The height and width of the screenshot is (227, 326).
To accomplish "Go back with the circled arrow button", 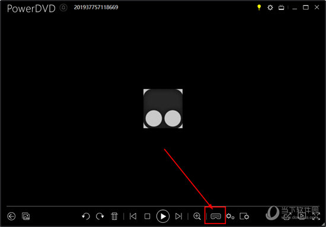I will click(11, 216).
